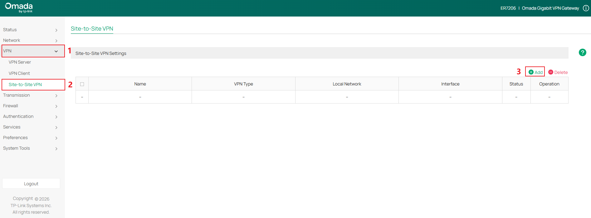The width and height of the screenshot is (591, 218).
Task: Open VPN Client submenu item
Action: click(x=19, y=73)
